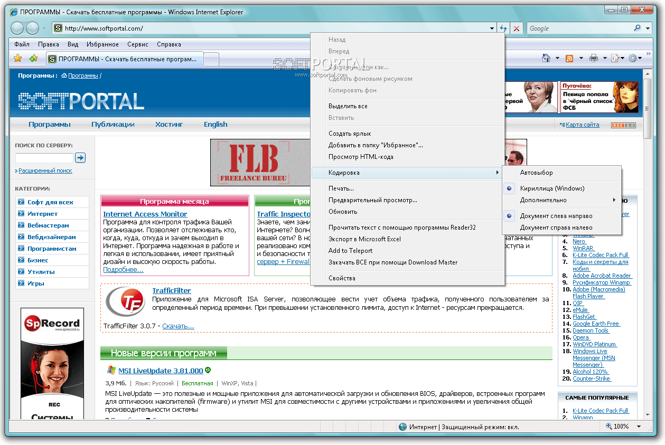Image resolution: width=665 pixels, height=445 pixels.
Task: Select the ПРОГРАММЫ browser tab
Action: pyautogui.click(x=125, y=59)
